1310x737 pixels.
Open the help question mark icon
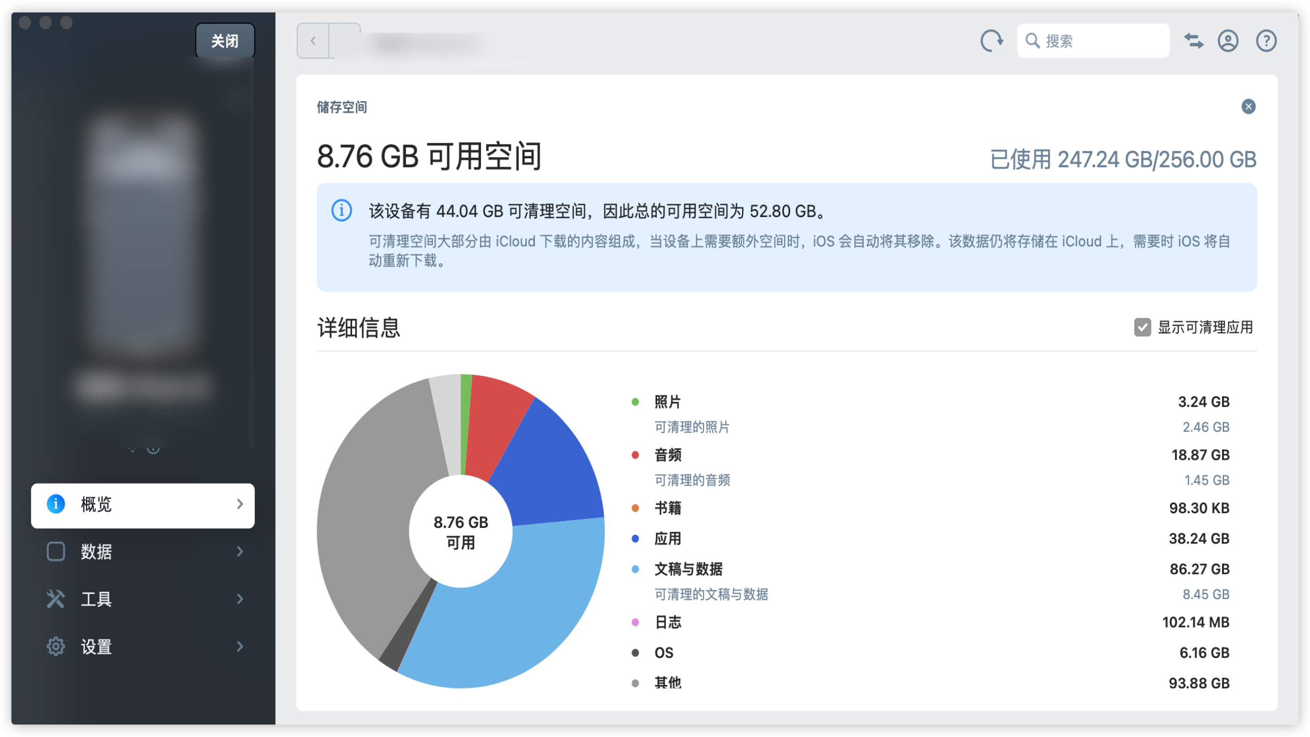pyautogui.click(x=1266, y=41)
